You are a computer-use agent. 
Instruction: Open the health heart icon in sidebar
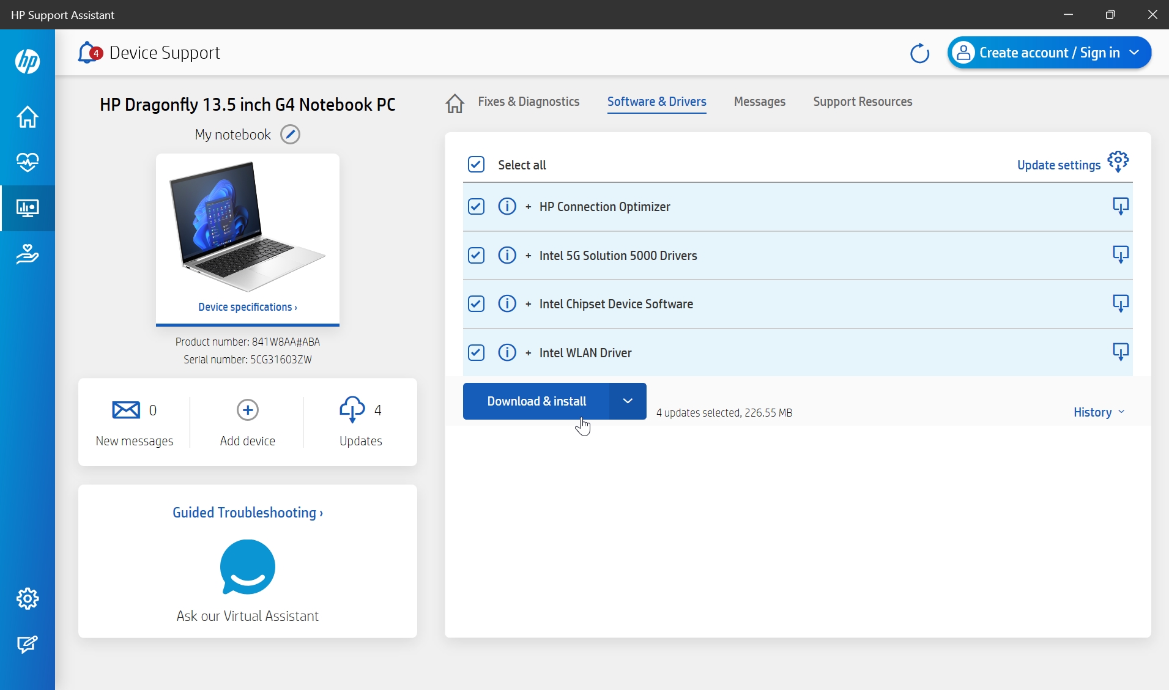(x=28, y=162)
